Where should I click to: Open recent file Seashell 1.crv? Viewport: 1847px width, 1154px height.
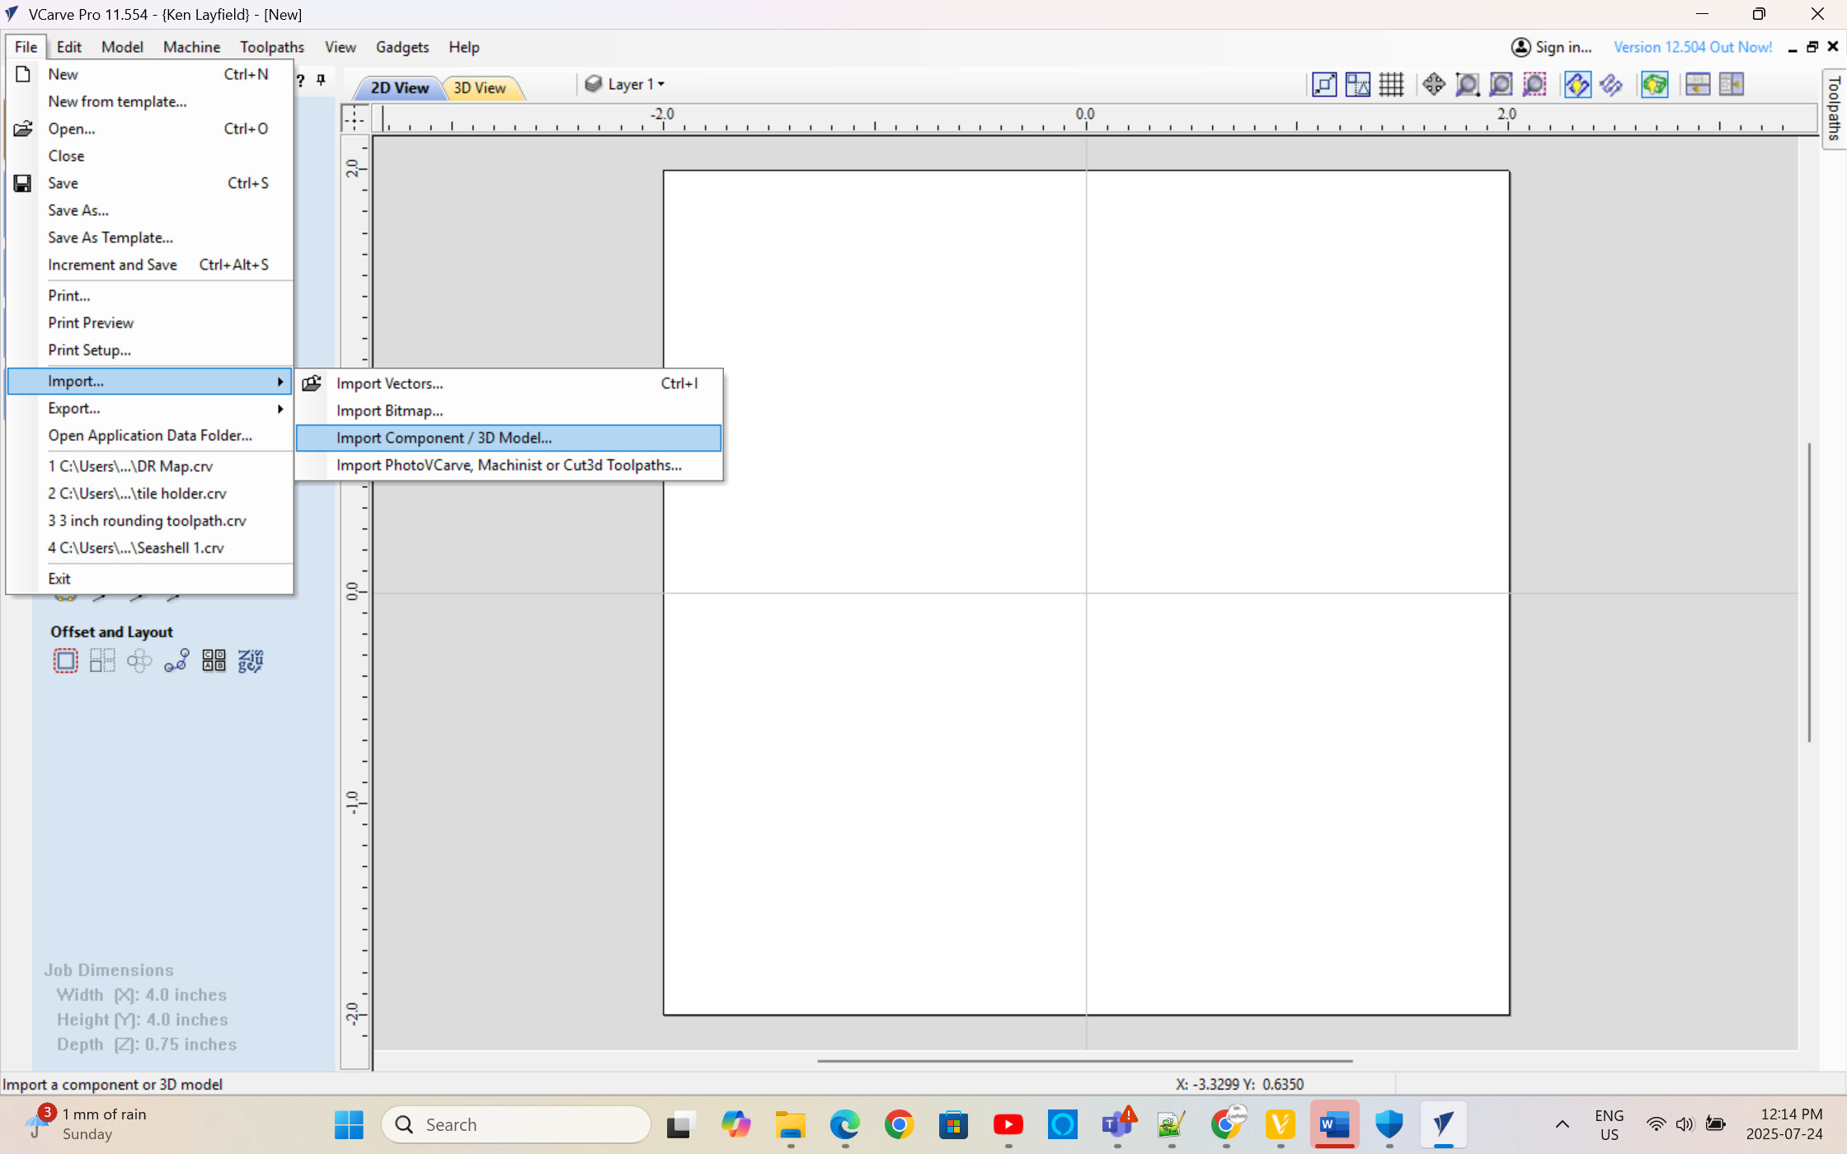(x=149, y=547)
